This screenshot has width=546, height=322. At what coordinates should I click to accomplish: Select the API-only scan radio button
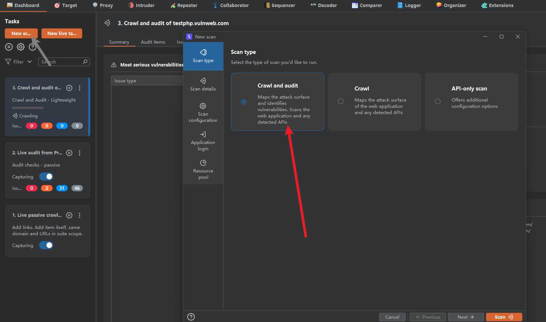[x=438, y=102]
